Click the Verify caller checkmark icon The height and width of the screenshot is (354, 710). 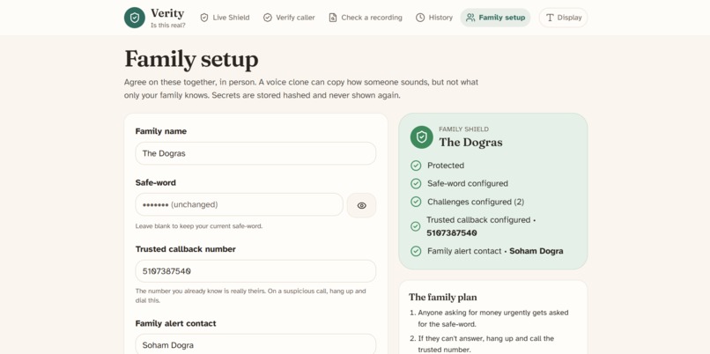pos(268,18)
